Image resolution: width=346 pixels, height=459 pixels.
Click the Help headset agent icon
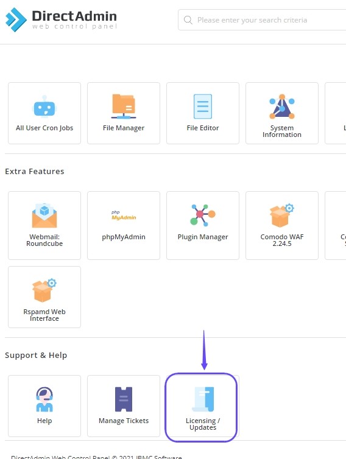click(x=44, y=399)
